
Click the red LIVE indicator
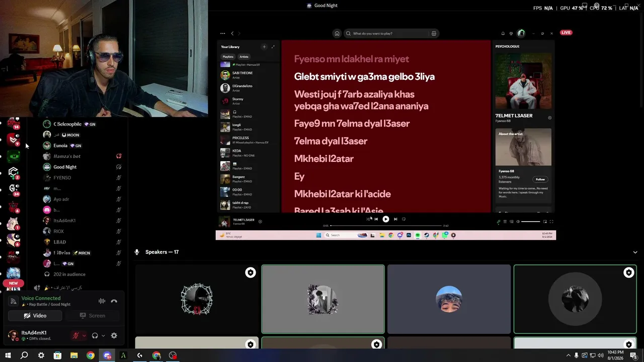[x=566, y=33]
